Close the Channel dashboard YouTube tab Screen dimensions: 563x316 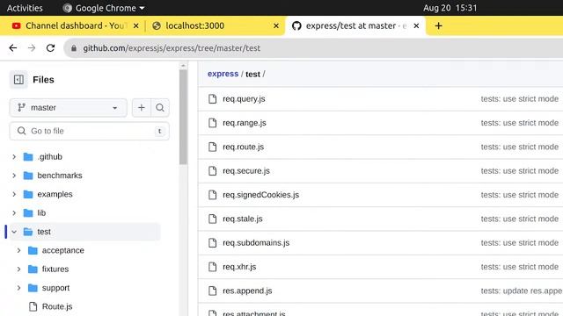[136, 25]
